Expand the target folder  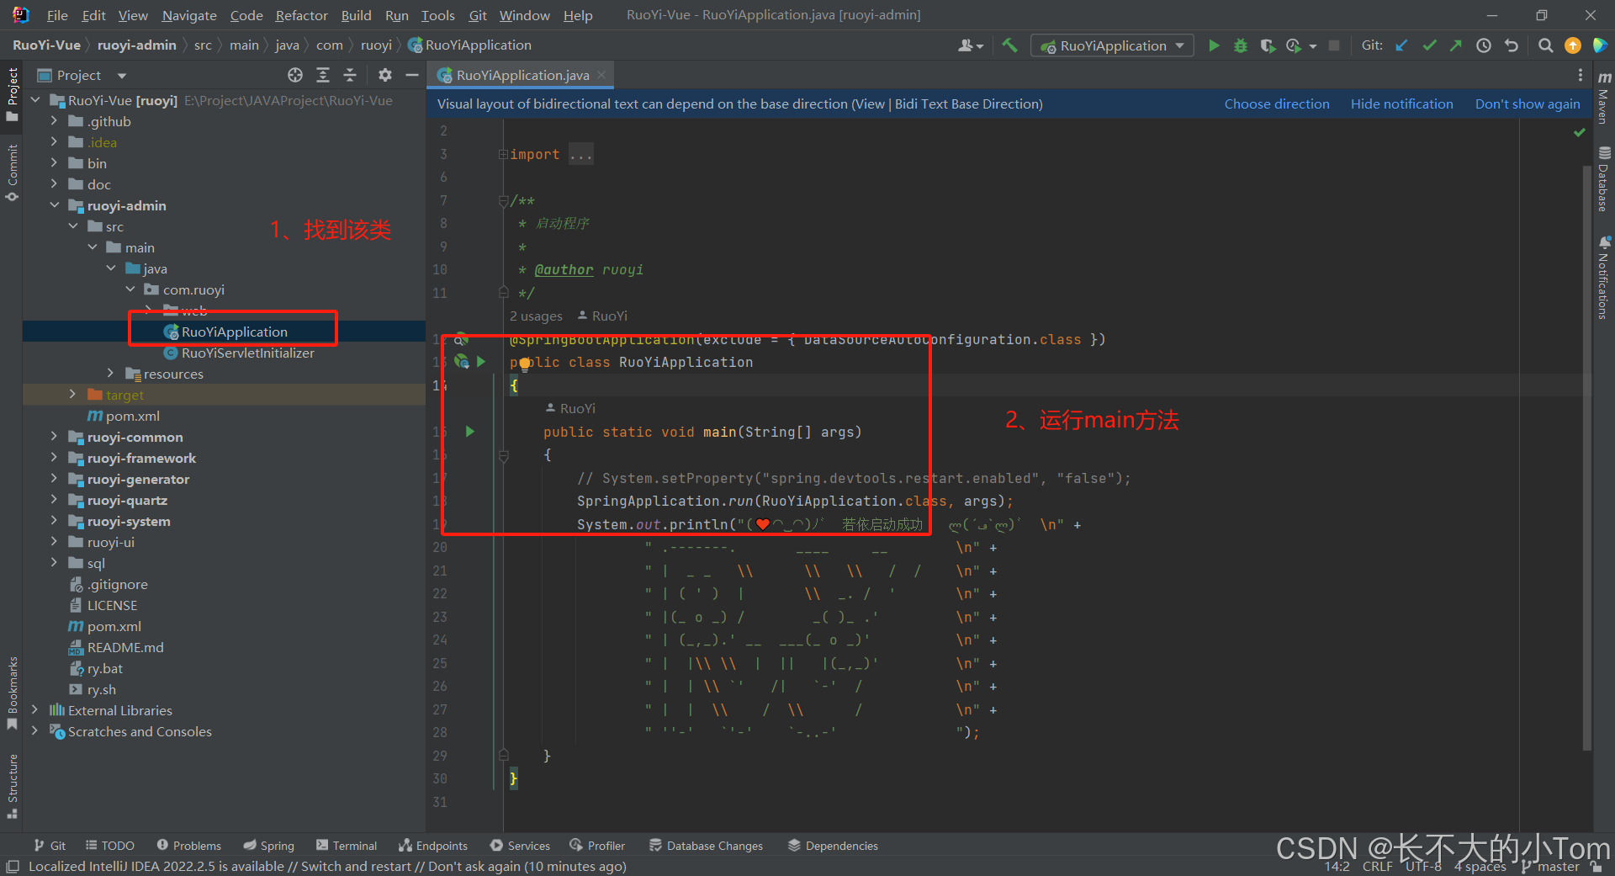[x=73, y=395]
